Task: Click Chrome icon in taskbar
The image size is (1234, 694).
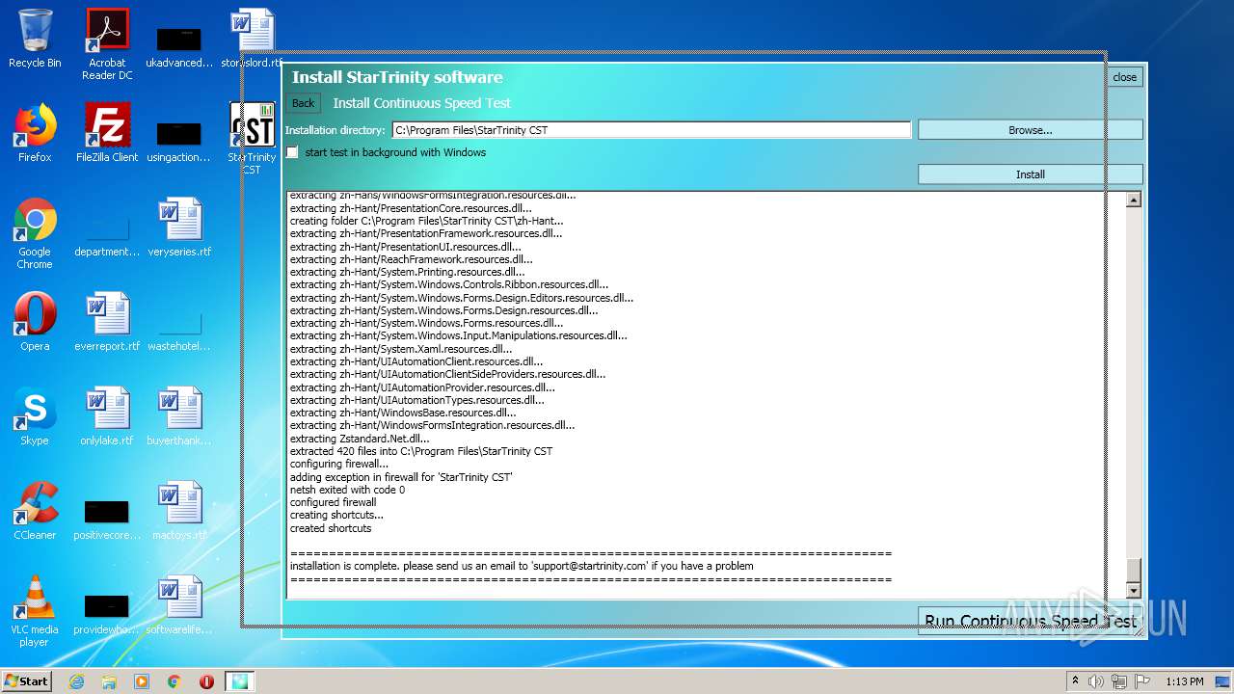Action: [x=174, y=681]
